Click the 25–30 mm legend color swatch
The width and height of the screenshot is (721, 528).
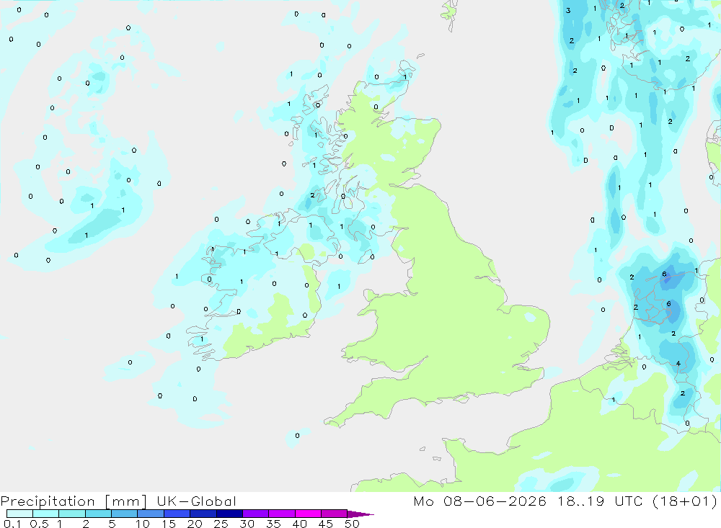point(229,514)
